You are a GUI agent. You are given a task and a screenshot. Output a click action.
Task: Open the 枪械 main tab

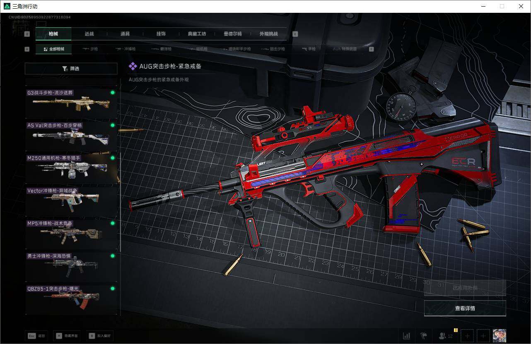[53, 34]
